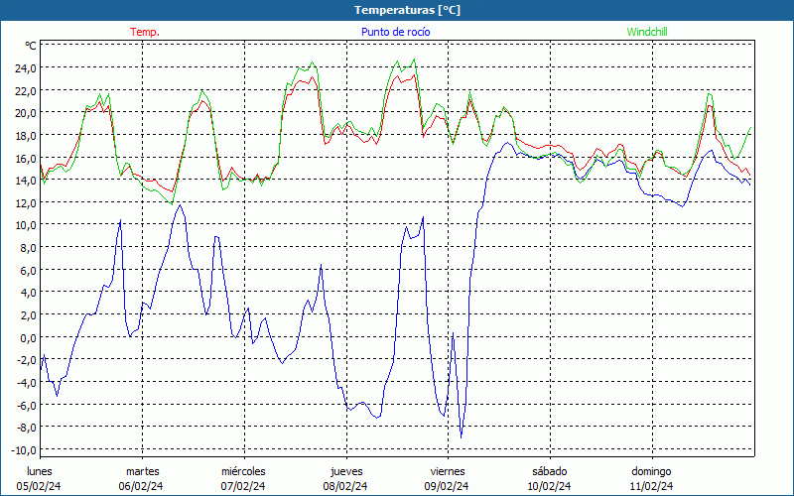
Task: Click the 2,0 y-axis value
Action: coord(28,314)
